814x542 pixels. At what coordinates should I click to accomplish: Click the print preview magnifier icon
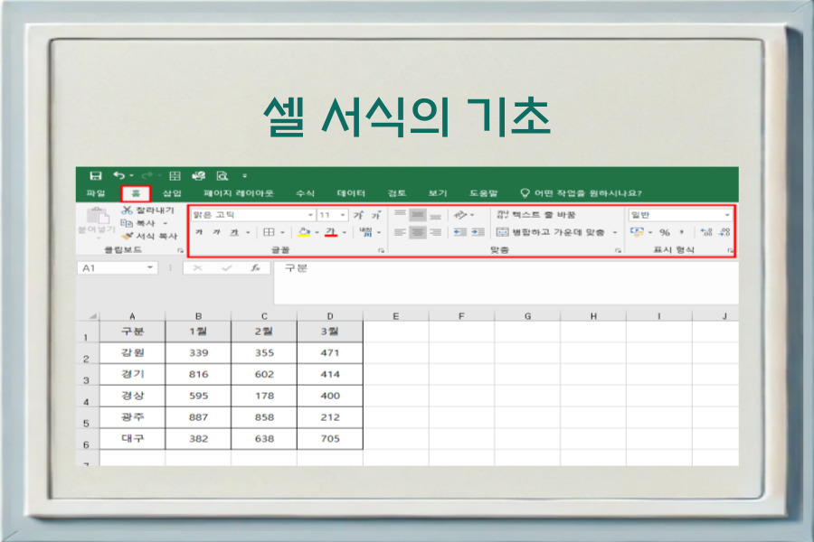point(222,176)
